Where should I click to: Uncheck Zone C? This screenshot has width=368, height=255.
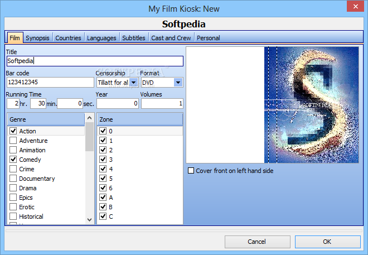pyautogui.click(x=103, y=216)
